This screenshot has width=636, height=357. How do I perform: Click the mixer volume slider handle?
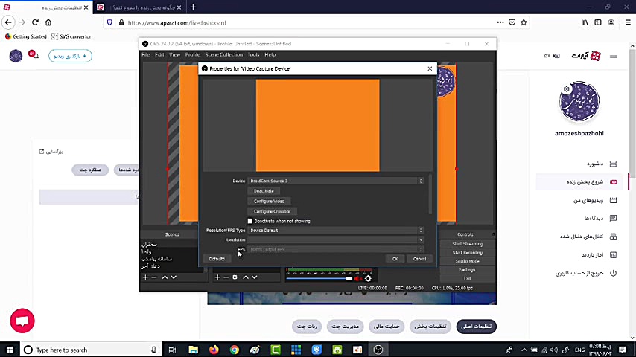349,278
